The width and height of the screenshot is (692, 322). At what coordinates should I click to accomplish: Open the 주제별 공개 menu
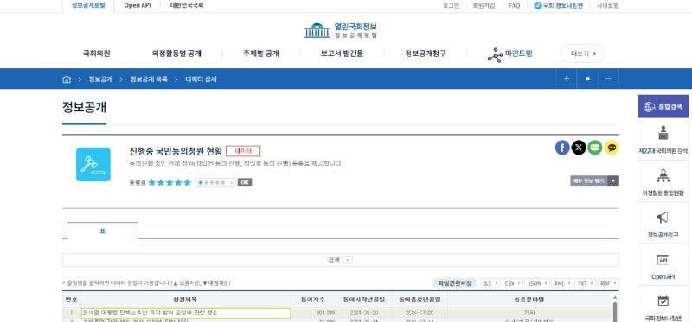point(261,54)
